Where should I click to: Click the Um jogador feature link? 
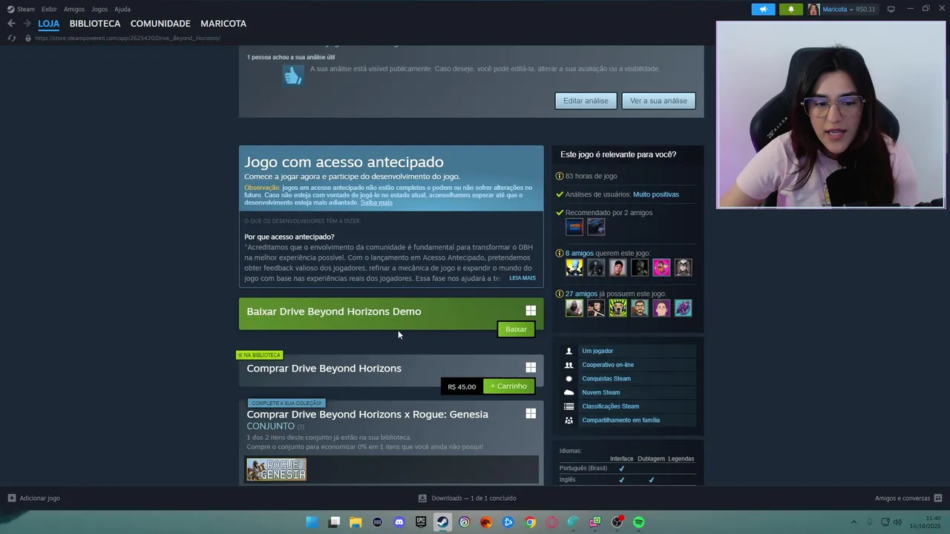coord(597,351)
